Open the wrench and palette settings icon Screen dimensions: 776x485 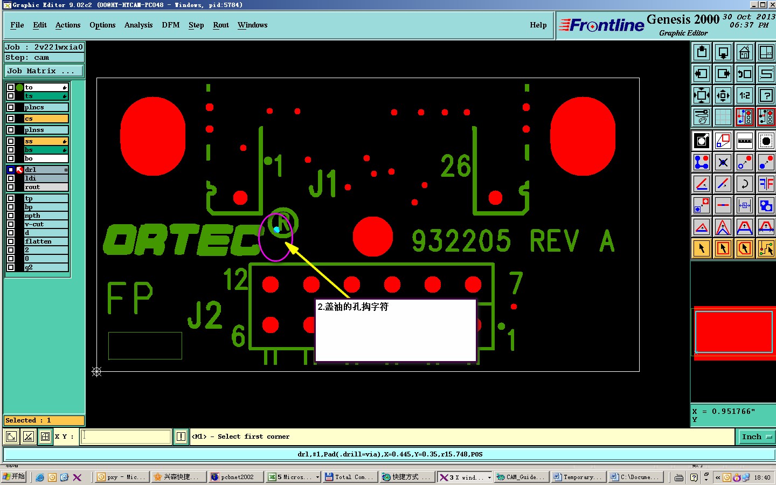(x=702, y=117)
